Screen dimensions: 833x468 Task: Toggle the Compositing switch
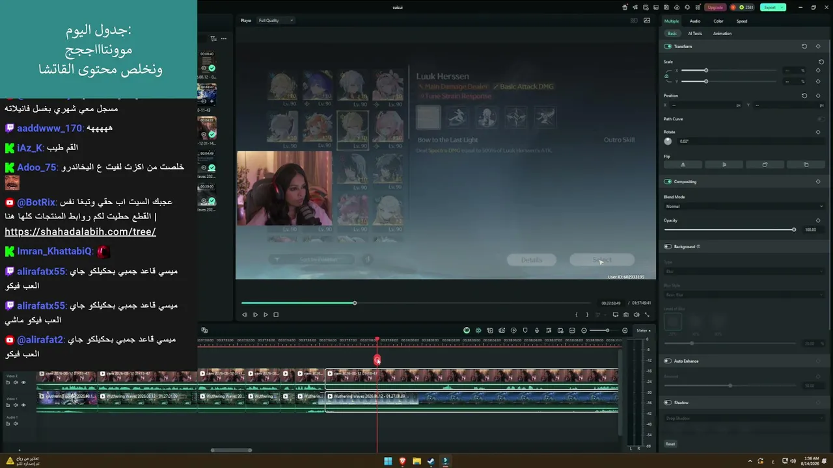tap(668, 181)
